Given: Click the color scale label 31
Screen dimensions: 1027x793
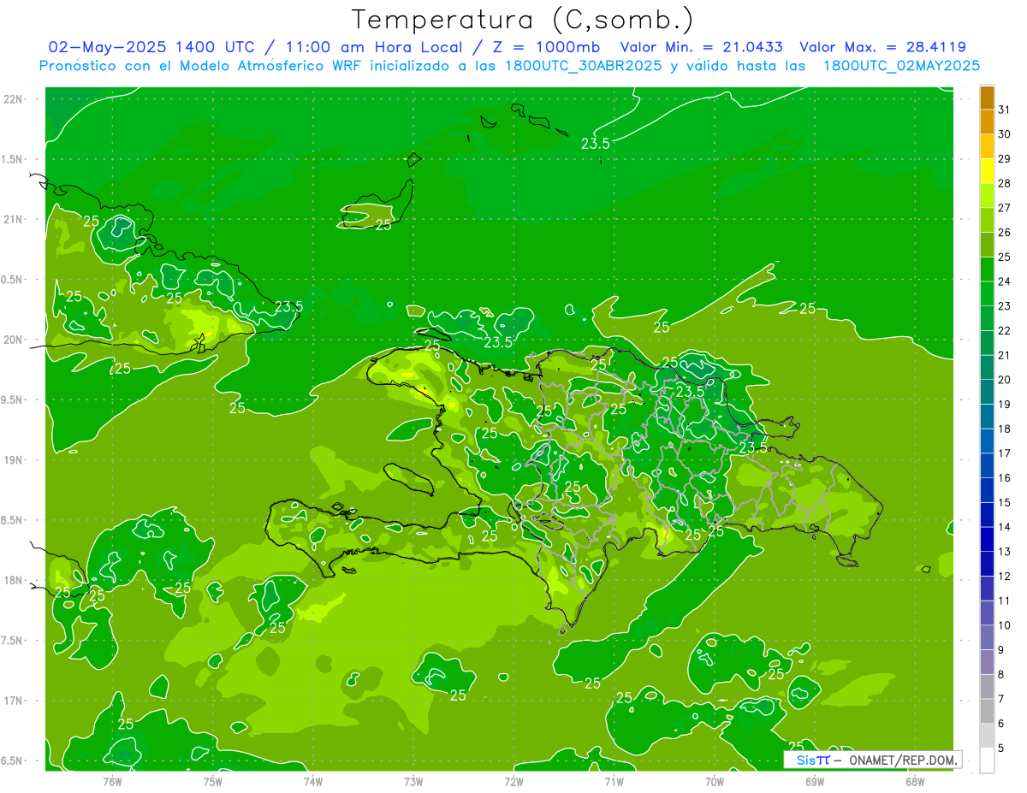Looking at the screenshot, I should (x=1005, y=109).
